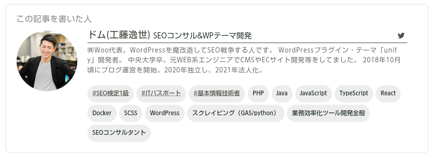The height and width of the screenshot is (158, 431).
Task: Select the TypeScript skill tag
Action: (x=354, y=93)
